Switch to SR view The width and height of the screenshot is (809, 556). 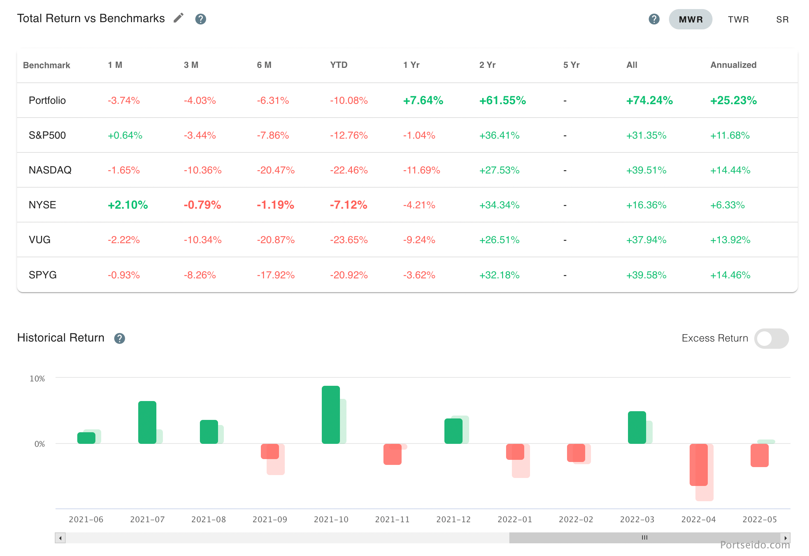click(782, 19)
